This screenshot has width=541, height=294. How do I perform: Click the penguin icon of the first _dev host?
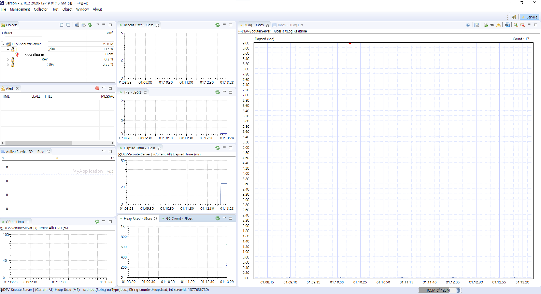[13, 49]
